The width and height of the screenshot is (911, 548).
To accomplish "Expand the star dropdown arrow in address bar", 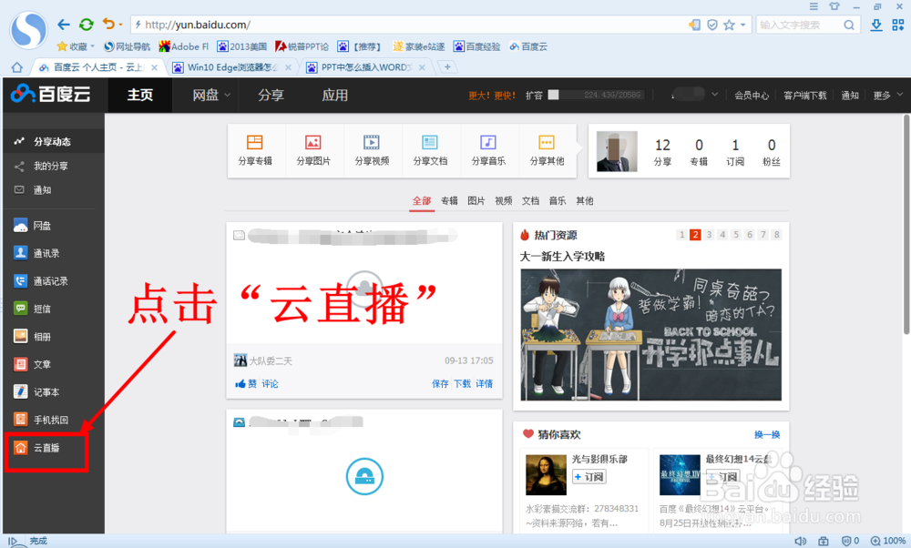I will point(742,25).
